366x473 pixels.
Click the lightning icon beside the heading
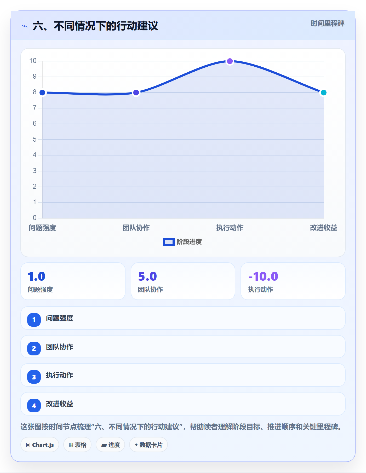click(25, 26)
